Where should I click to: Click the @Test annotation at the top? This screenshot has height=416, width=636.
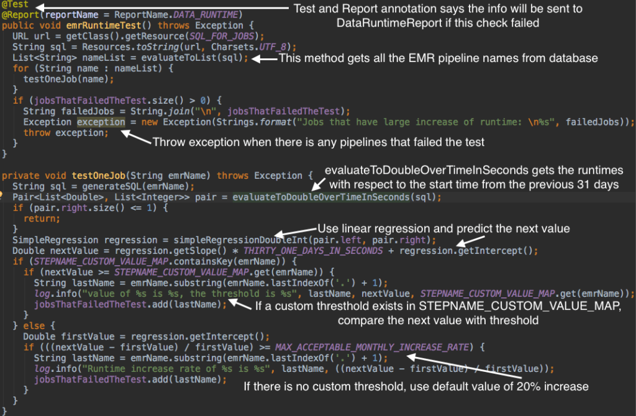coord(15,4)
